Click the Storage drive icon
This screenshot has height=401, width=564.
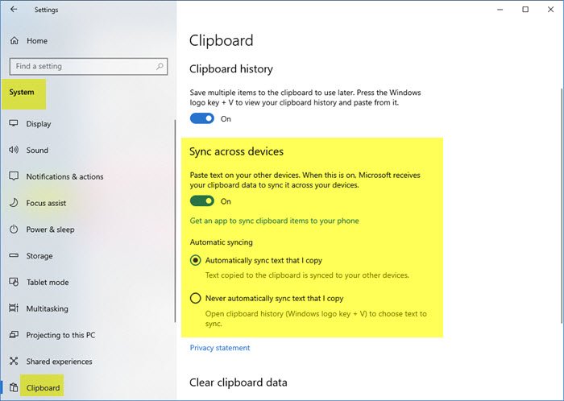13,256
